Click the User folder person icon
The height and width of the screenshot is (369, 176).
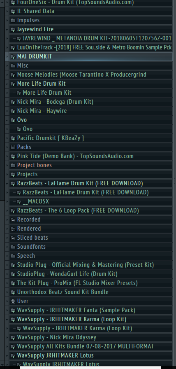coord(13,301)
